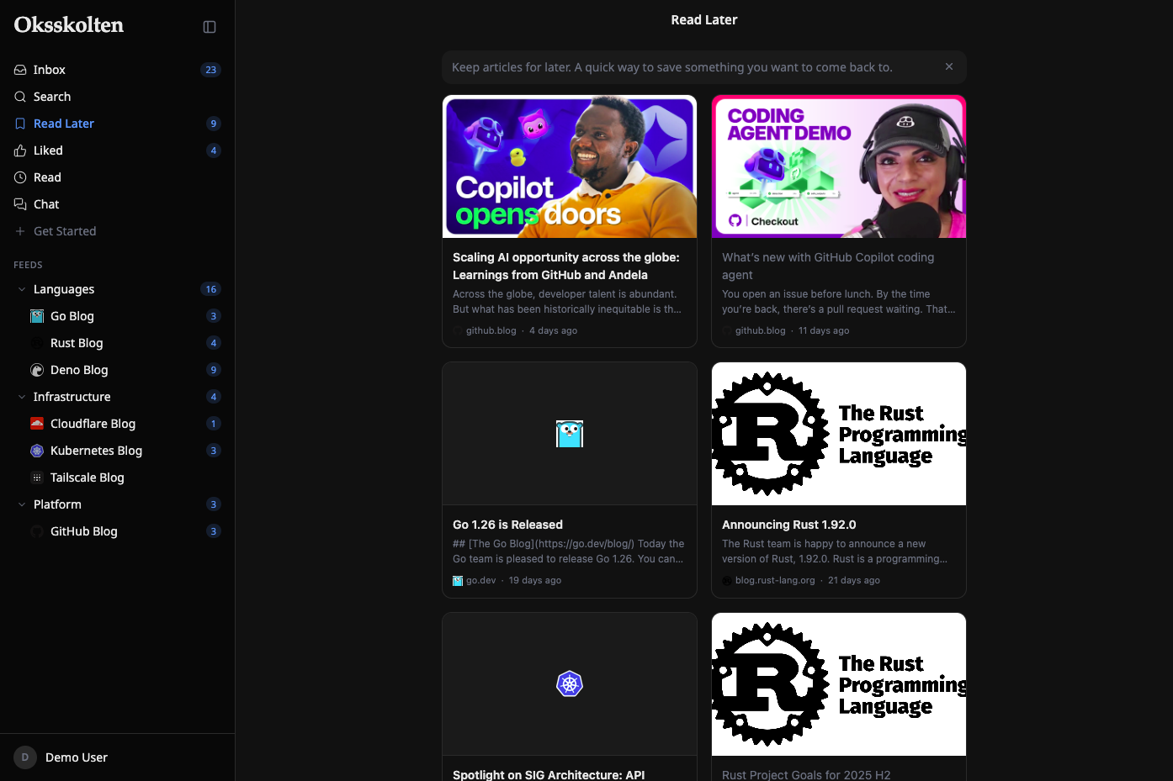Open the Spotlight on SIG Architecture article
1173x781 pixels.
point(570,697)
